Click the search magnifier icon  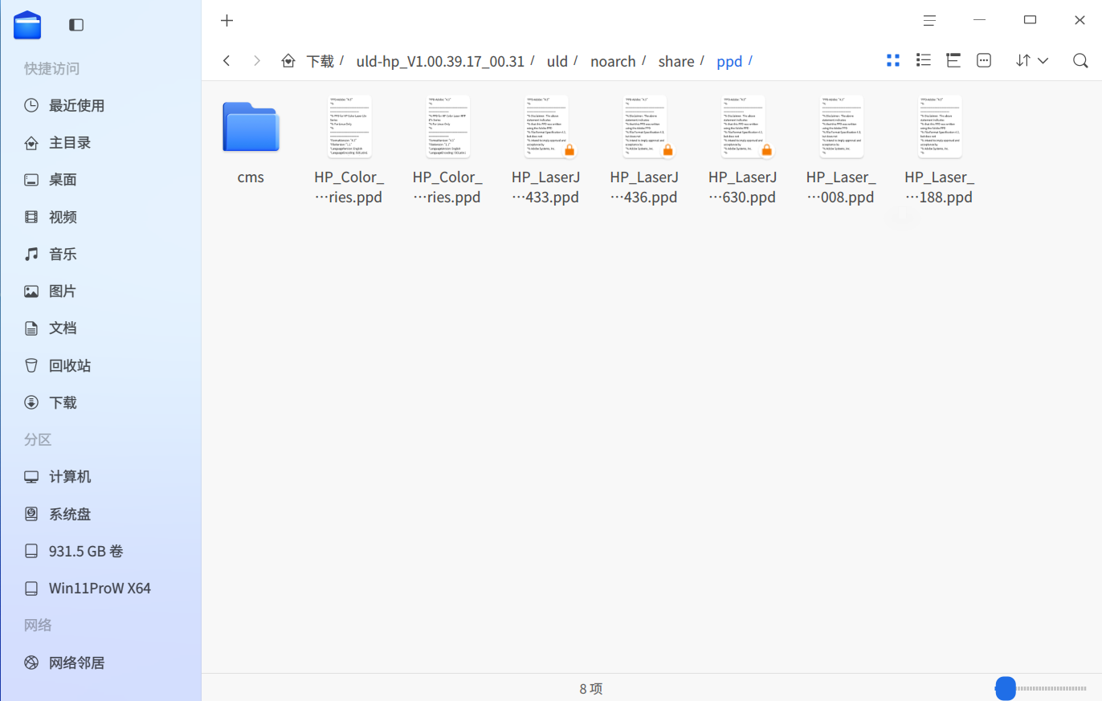[1080, 60]
